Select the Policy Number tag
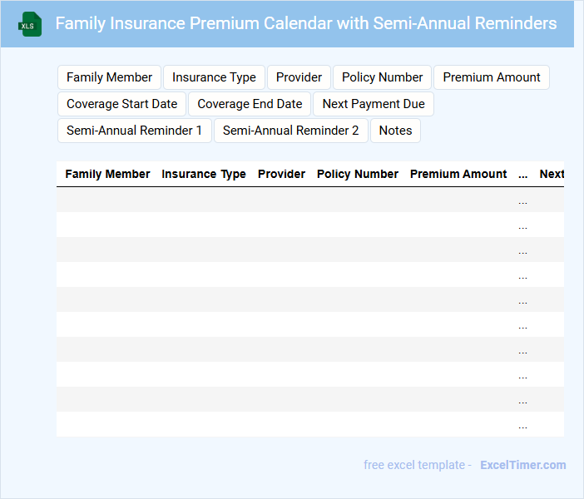The height and width of the screenshot is (499, 584). pos(382,77)
